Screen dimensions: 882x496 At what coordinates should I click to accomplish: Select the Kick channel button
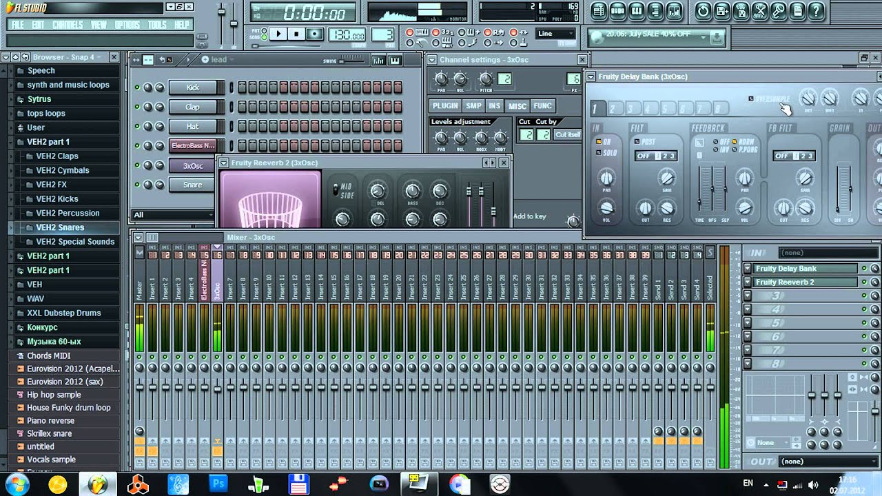click(193, 87)
